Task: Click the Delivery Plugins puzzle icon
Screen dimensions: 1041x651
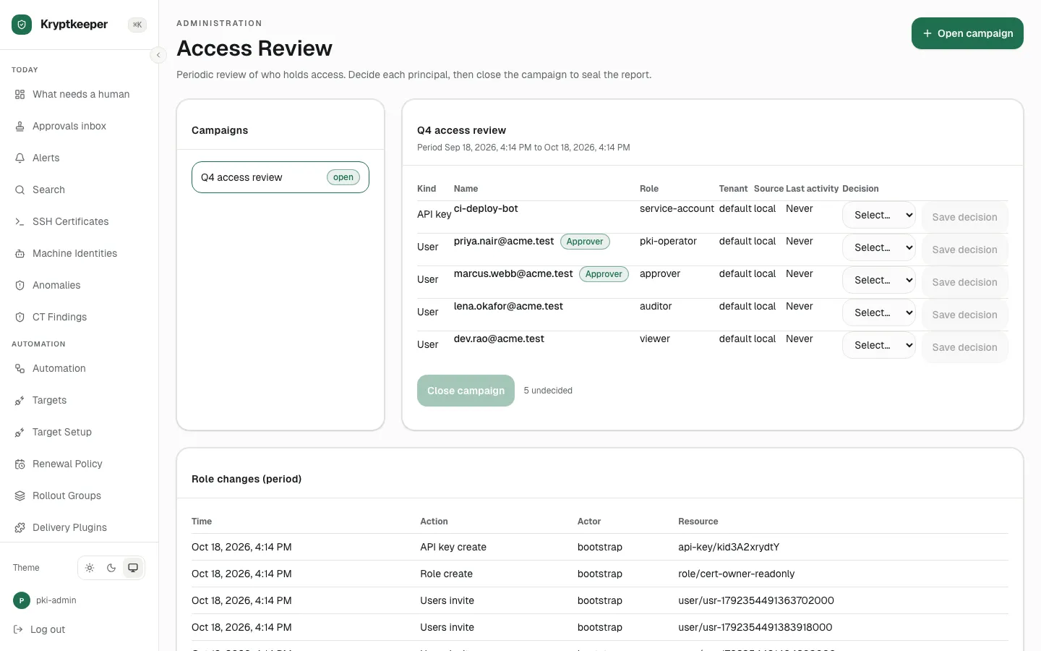Action: tap(20, 528)
